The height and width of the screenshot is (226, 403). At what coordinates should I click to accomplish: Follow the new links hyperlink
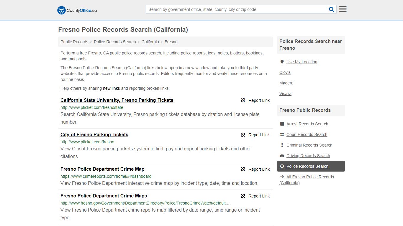(x=112, y=88)
